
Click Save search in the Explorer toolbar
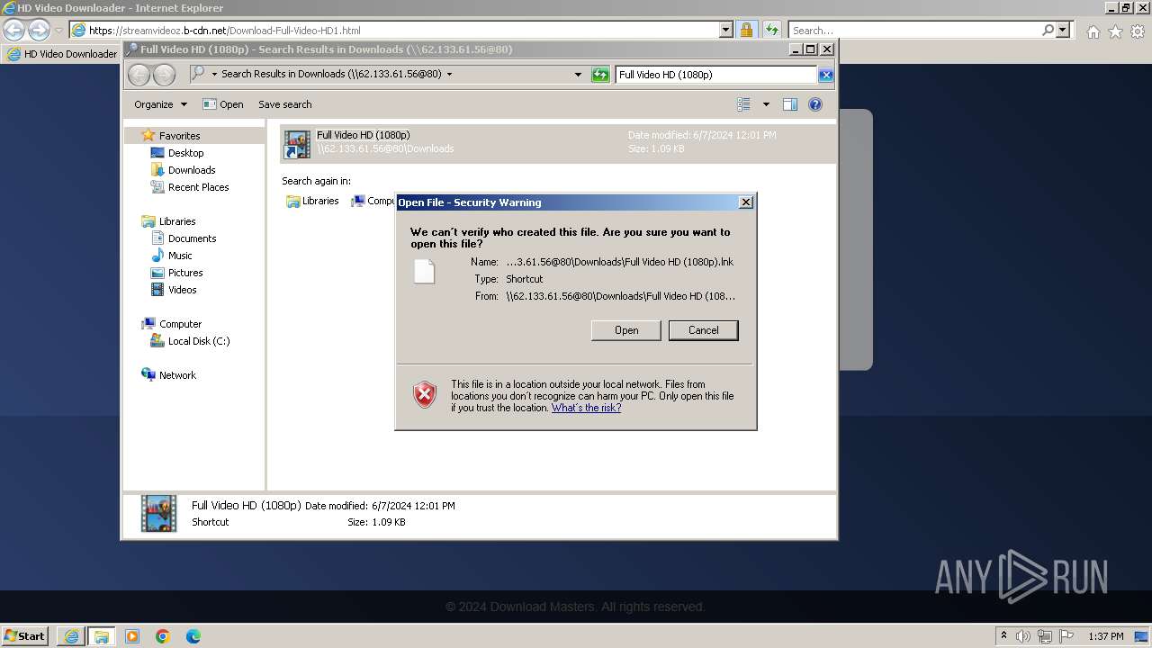point(284,104)
